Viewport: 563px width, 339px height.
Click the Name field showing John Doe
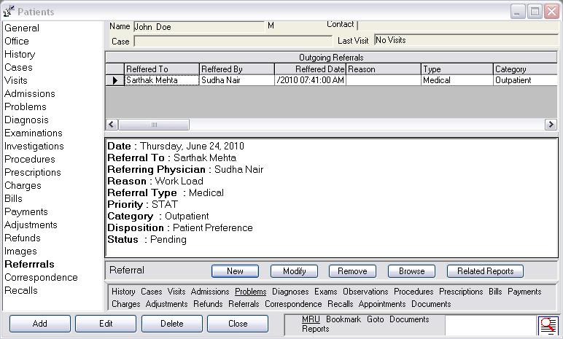click(x=199, y=27)
